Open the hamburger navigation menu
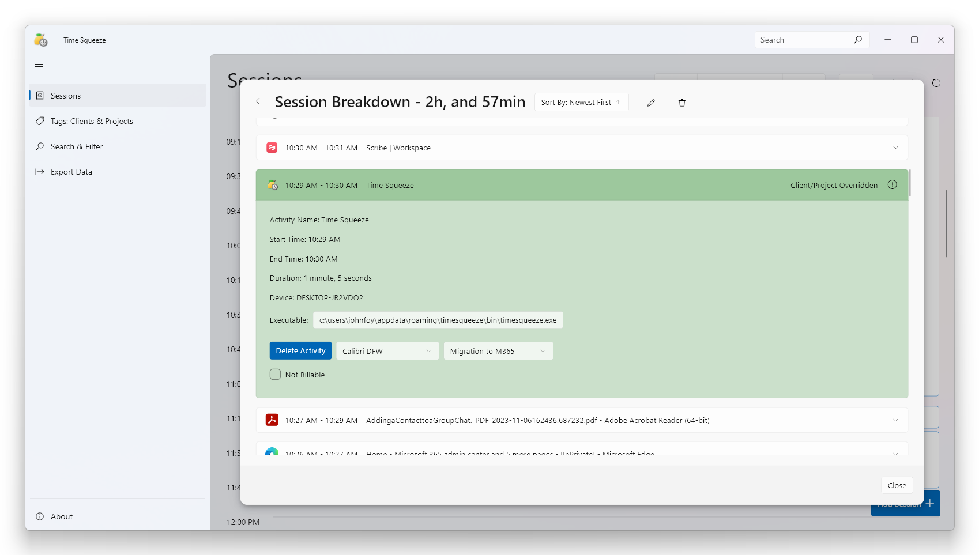This screenshot has width=979, height=555. [x=39, y=67]
